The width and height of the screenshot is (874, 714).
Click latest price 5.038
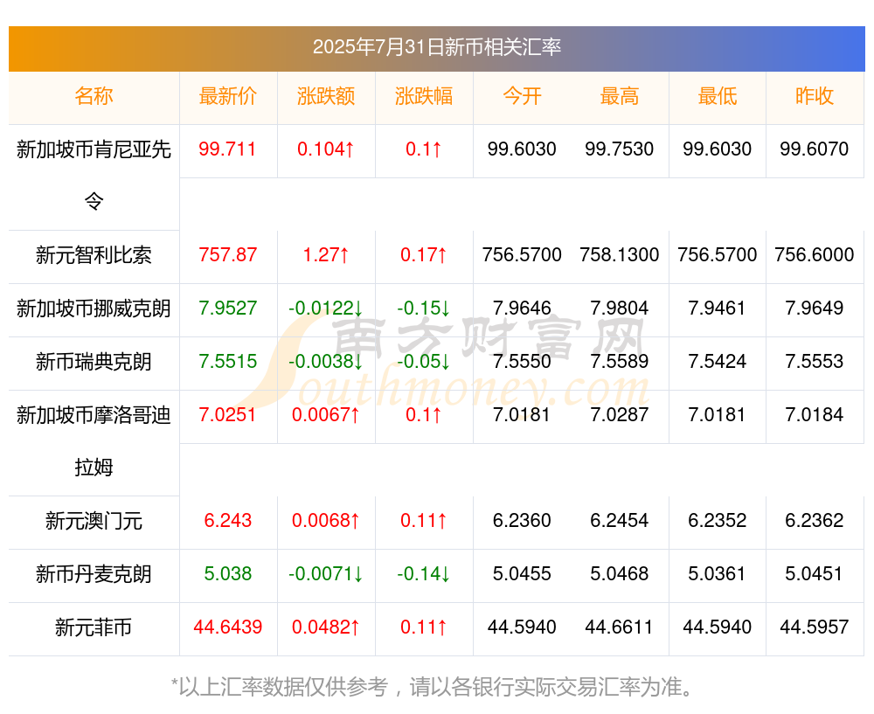[227, 574]
